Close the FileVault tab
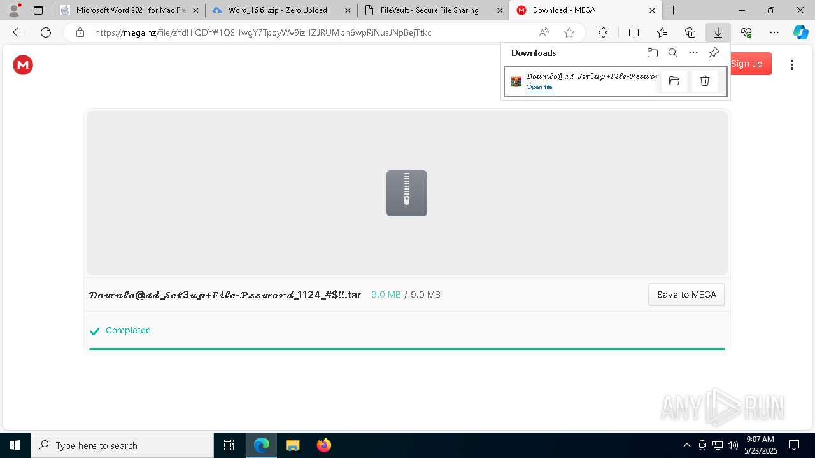The width and height of the screenshot is (815, 458). click(500, 10)
